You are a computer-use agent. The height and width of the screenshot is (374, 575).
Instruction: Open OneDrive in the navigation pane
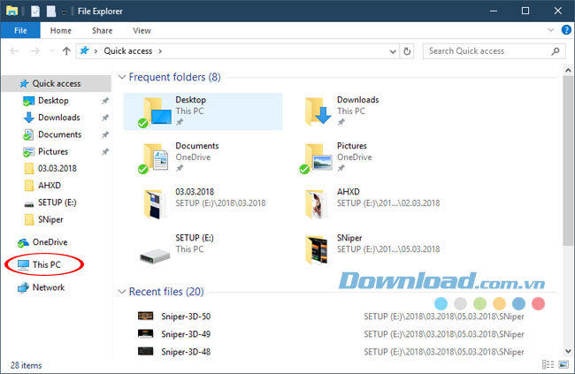50,242
